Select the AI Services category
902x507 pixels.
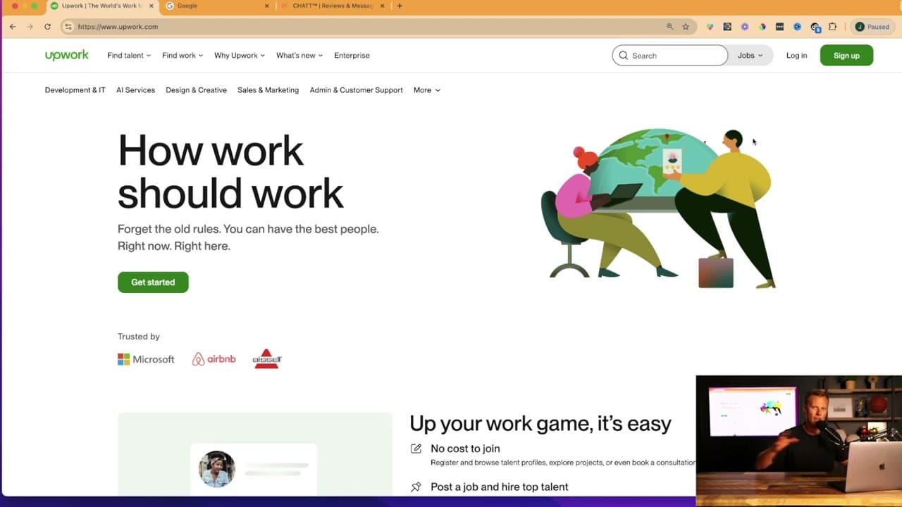click(135, 90)
